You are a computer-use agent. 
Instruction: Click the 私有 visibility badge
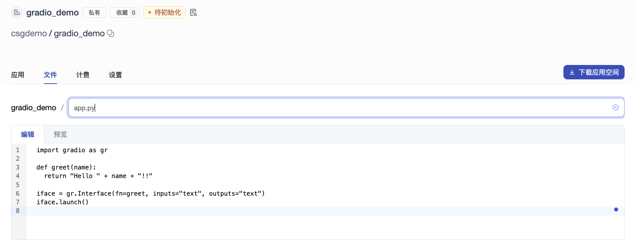pos(94,13)
